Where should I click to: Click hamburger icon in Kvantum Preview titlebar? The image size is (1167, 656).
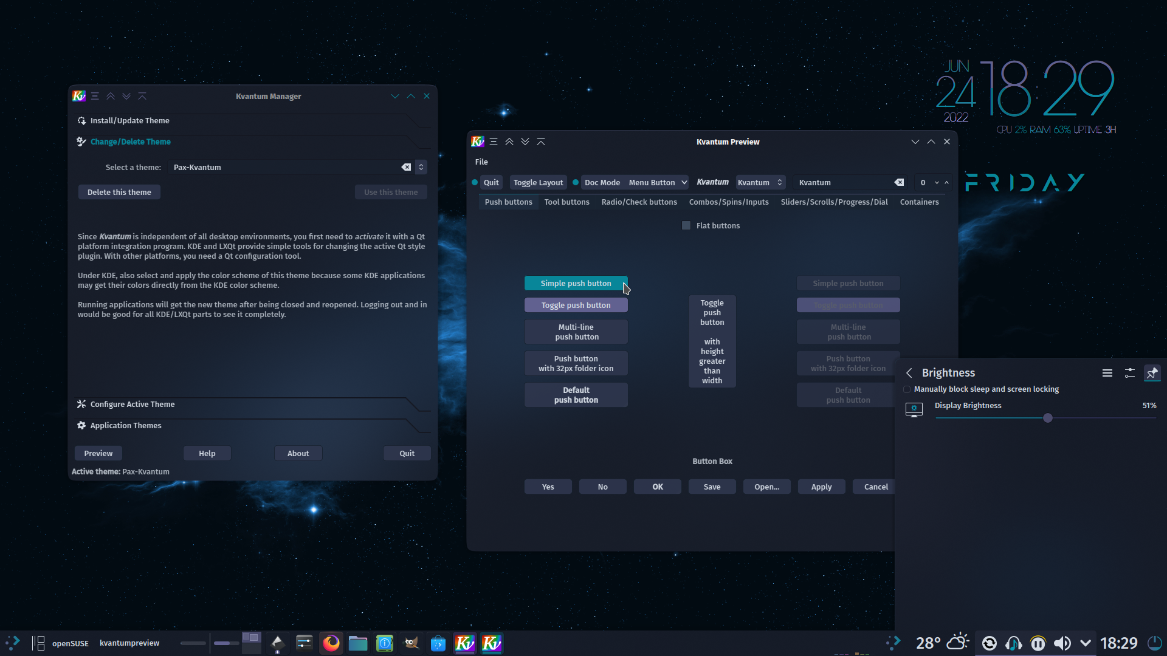pyautogui.click(x=494, y=142)
